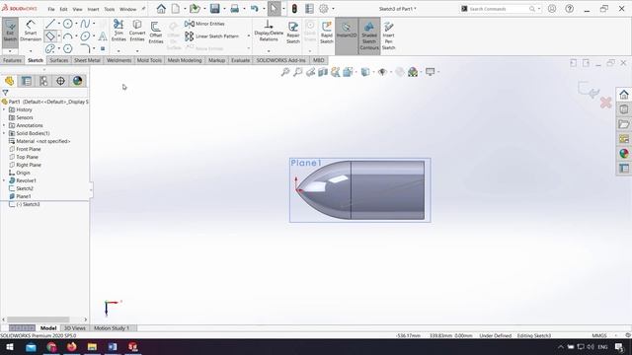632x355 pixels.
Task: Select the Point sketch tool
Action: click(103, 48)
